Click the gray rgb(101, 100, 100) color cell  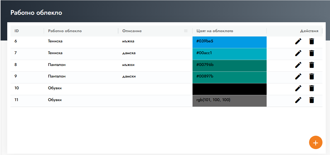229,101
